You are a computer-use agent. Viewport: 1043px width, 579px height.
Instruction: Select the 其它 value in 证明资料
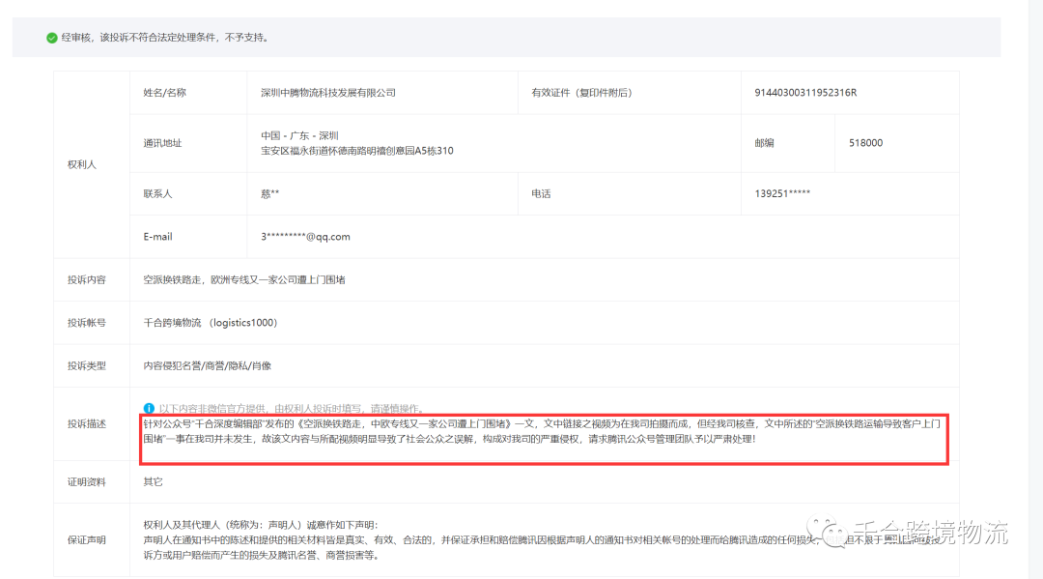(x=153, y=481)
